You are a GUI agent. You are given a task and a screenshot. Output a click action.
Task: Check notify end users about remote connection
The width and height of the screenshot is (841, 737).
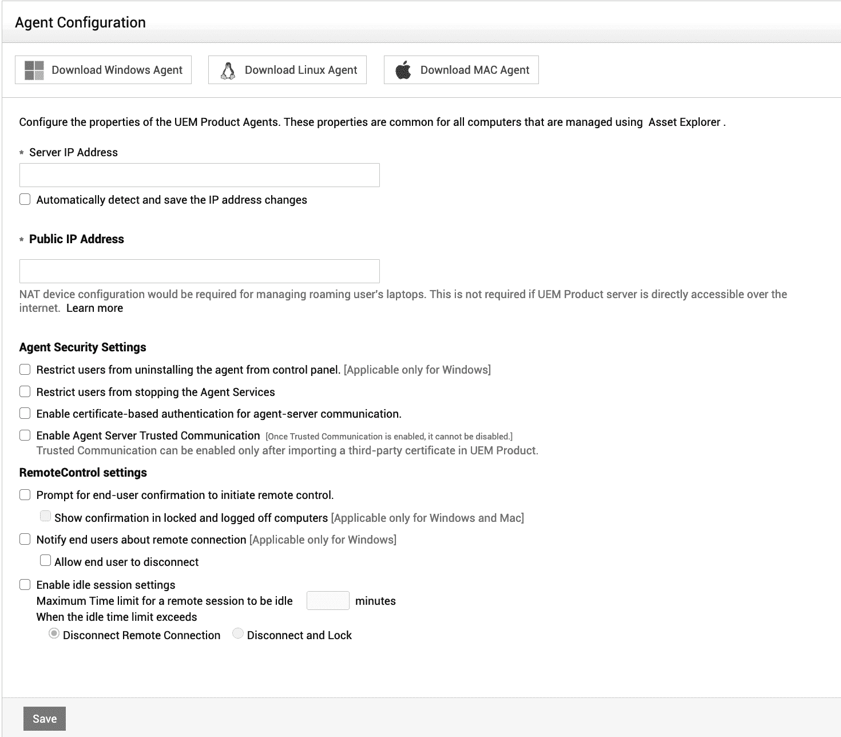click(x=25, y=540)
